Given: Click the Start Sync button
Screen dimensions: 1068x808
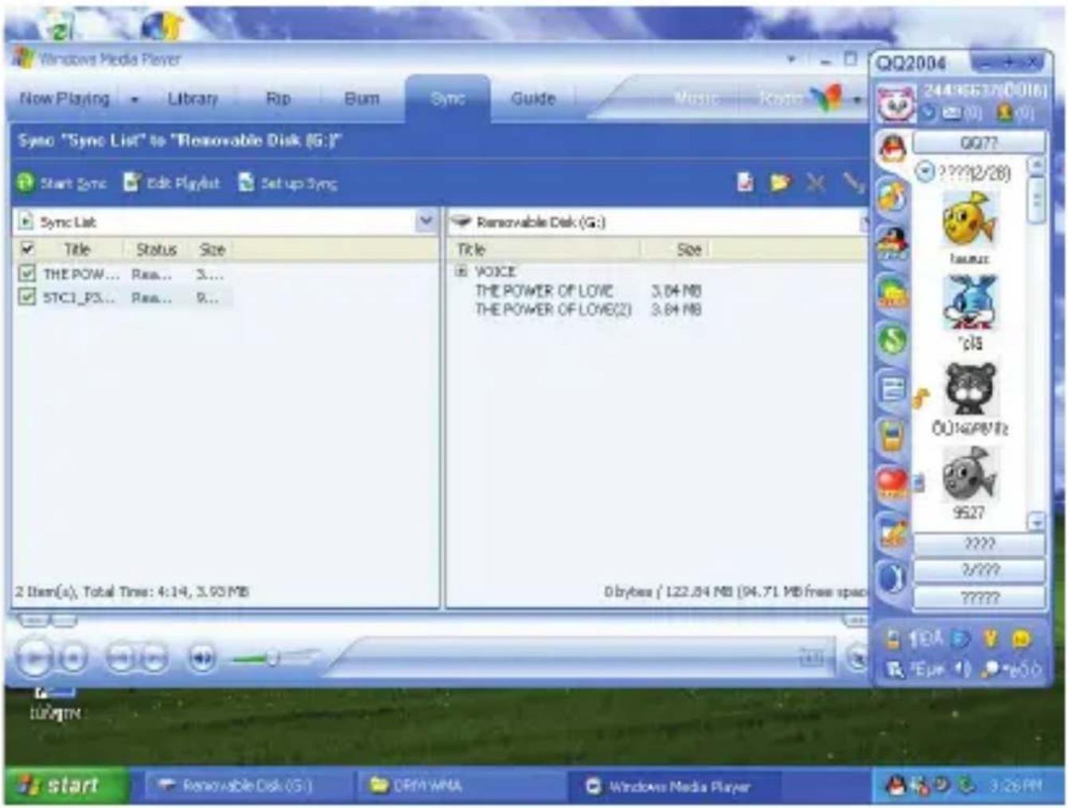Looking at the screenshot, I should coord(61,183).
